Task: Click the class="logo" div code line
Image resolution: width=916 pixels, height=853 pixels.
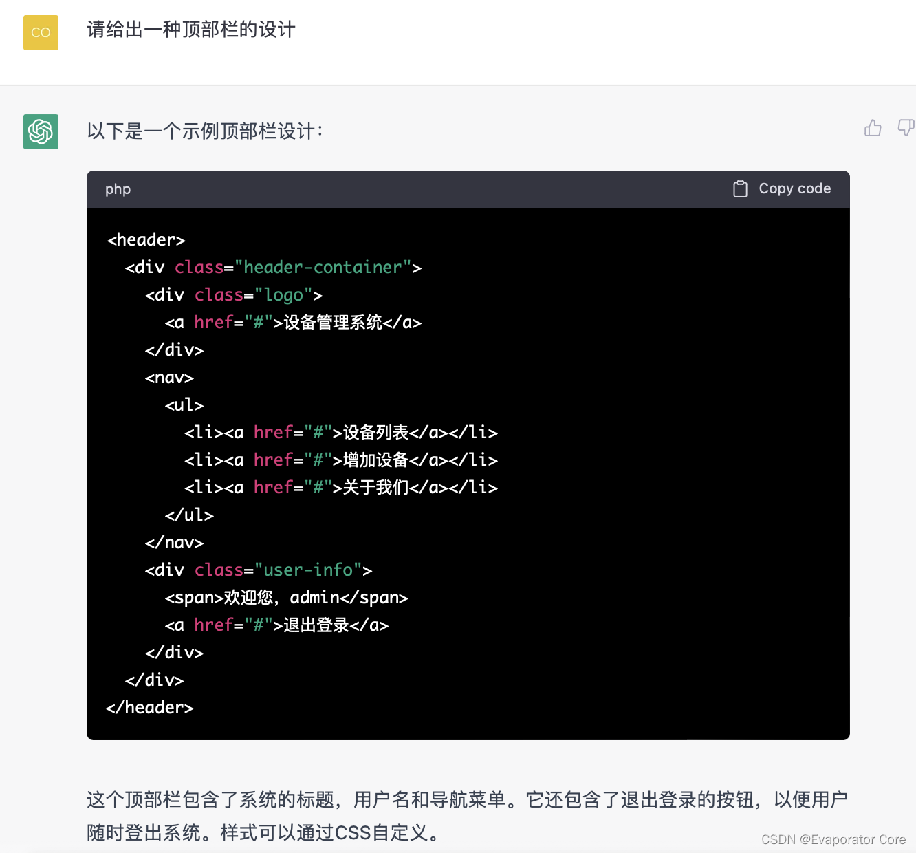Action: click(x=234, y=295)
